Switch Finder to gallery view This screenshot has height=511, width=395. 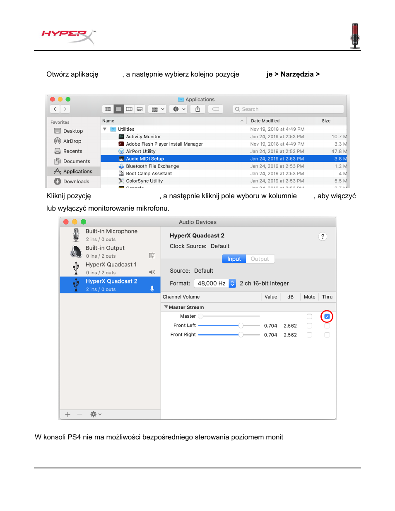tap(140, 109)
